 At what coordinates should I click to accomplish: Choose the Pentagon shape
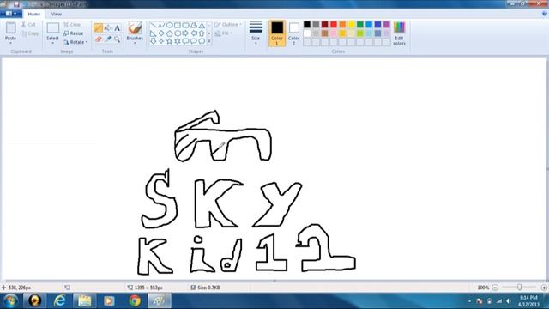click(x=170, y=33)
